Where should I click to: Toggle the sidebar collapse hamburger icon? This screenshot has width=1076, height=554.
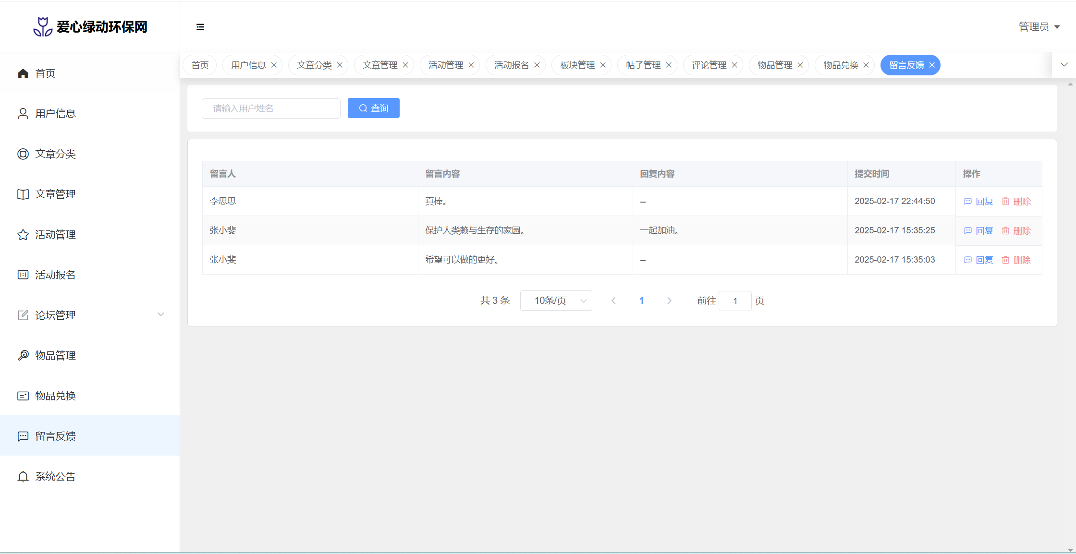200,27
